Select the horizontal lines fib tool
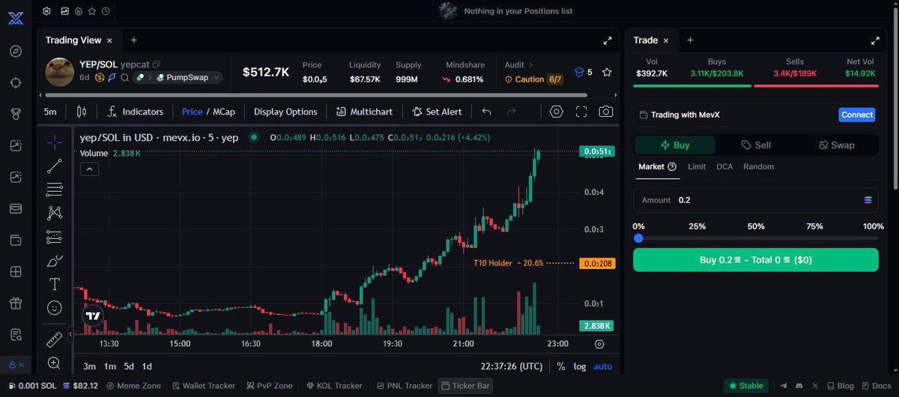The width and height of the screenshot is (899, 397). [x=54, y=190]
